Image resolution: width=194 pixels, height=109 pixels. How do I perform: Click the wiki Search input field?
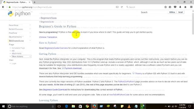(154, 12)
